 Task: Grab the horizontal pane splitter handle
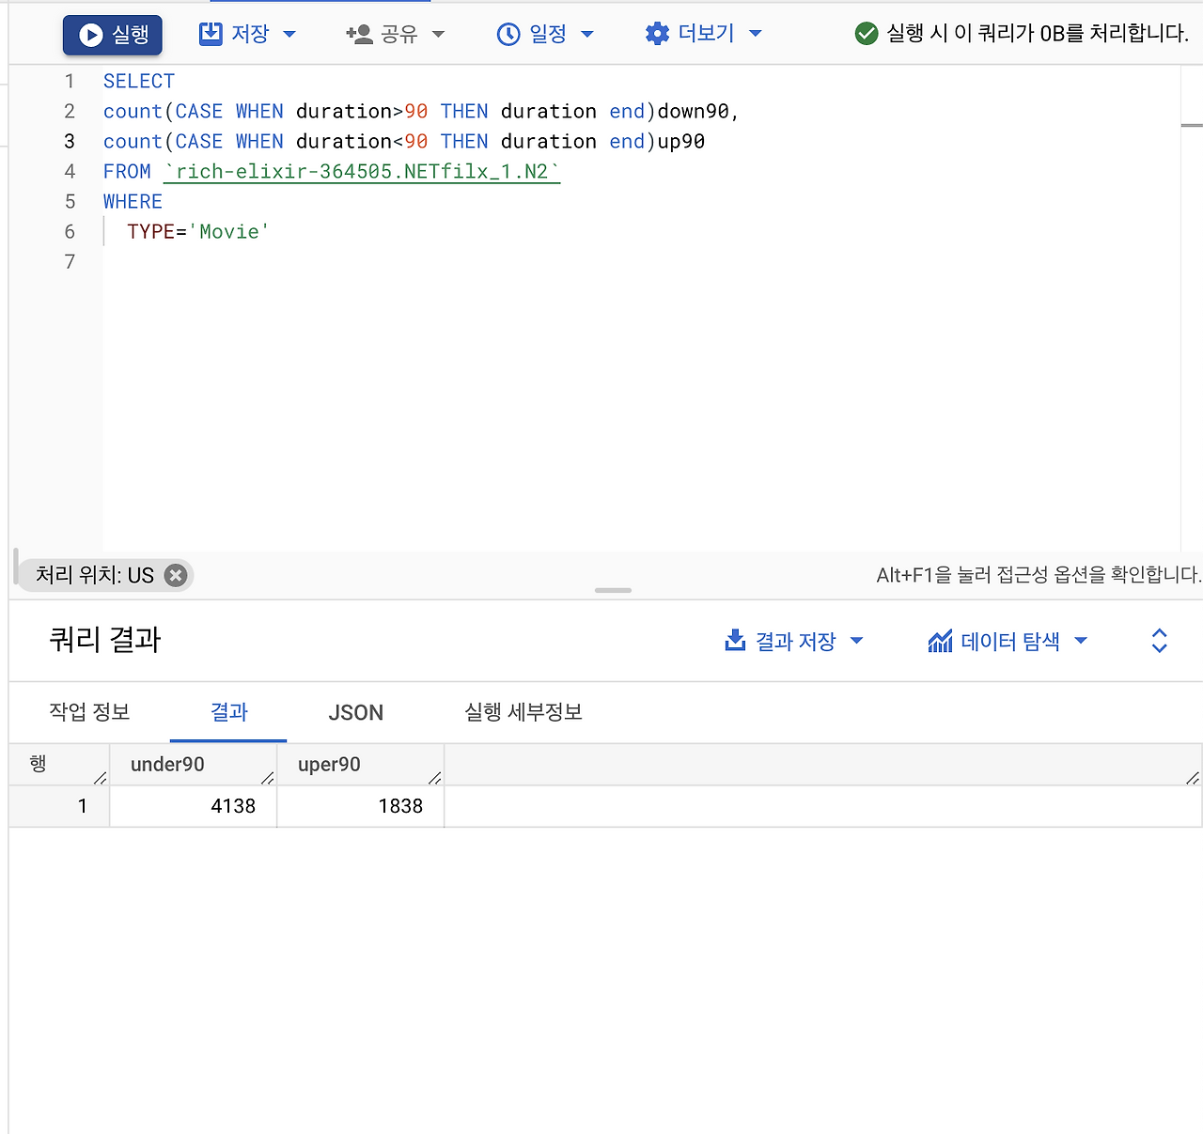click(x=613, y=590)
